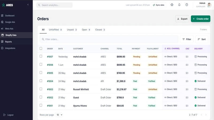214x120 pixels.
Task: Open order #1004 link
Action: [x=50, y=81]
